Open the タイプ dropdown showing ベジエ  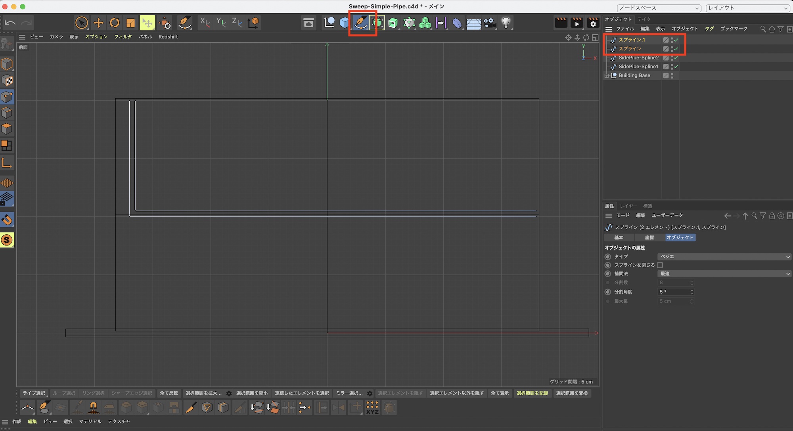[724, 257]
